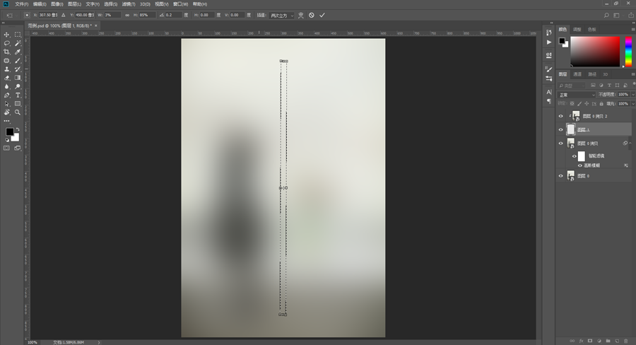Click the width W input field

coord(111,15)
